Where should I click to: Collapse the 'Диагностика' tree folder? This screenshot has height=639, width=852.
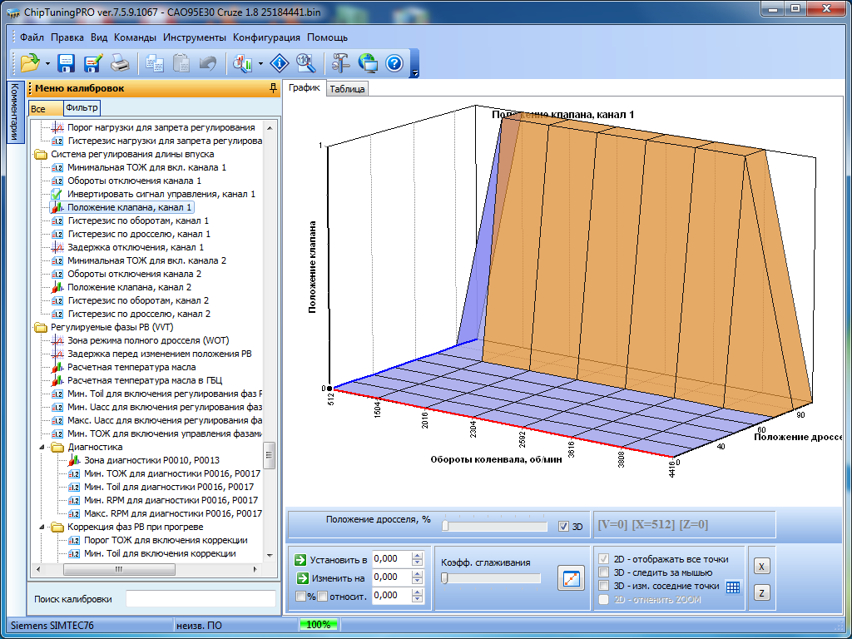[x=42, y=447]
